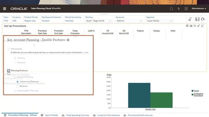Open Set Up Promotions form settings gear
The height and width of the screenshot is (117, 209).
click(x=187, y=26)
